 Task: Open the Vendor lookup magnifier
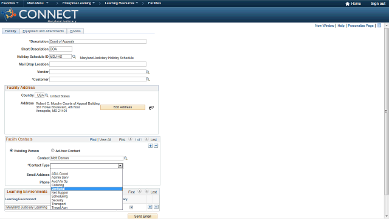[x=148, y=72]
